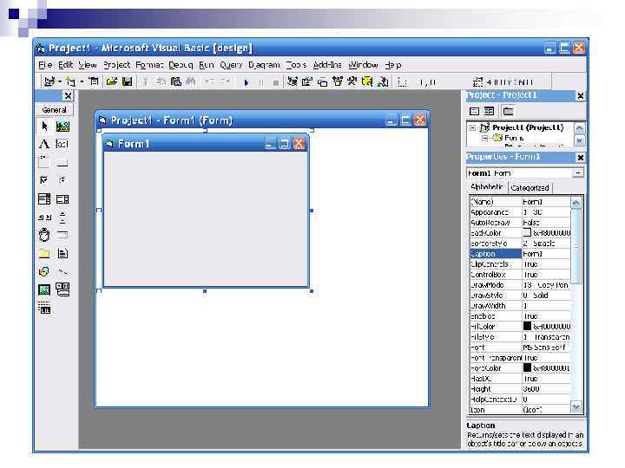Select the Caption property row
Viewport: 625px width, 468px height.
[x=520, y=253]
